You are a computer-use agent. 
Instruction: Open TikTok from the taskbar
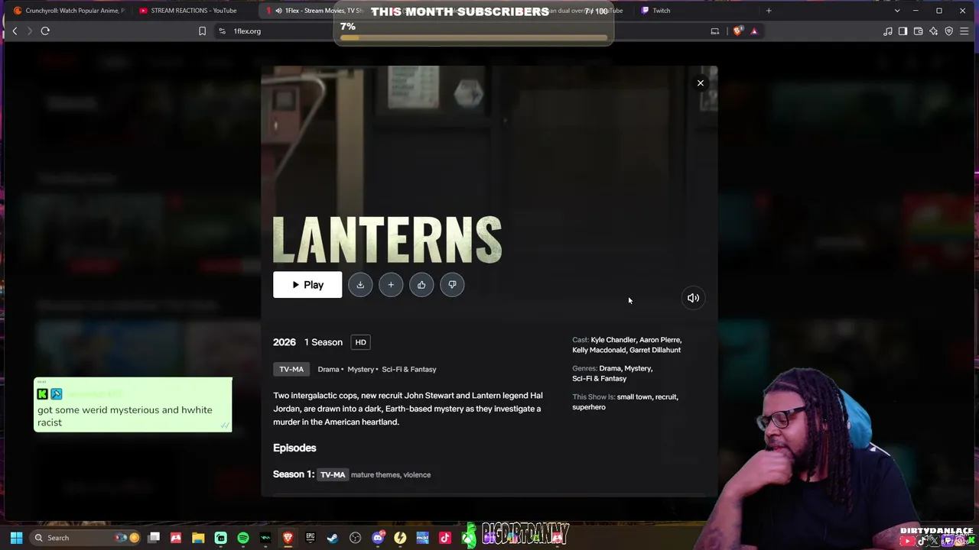(444, 538)
